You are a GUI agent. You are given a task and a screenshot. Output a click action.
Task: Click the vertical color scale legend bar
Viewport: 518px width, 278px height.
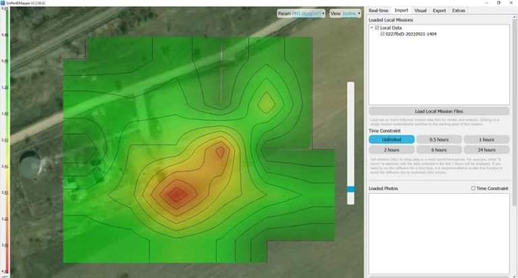click(x=5, y=140)
